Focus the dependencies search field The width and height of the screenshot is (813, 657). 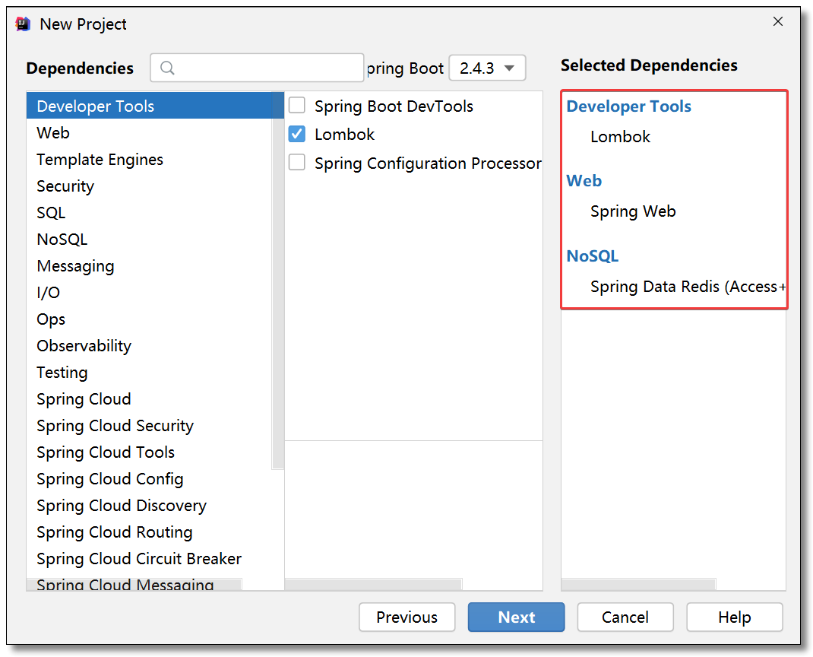point(257,68)
